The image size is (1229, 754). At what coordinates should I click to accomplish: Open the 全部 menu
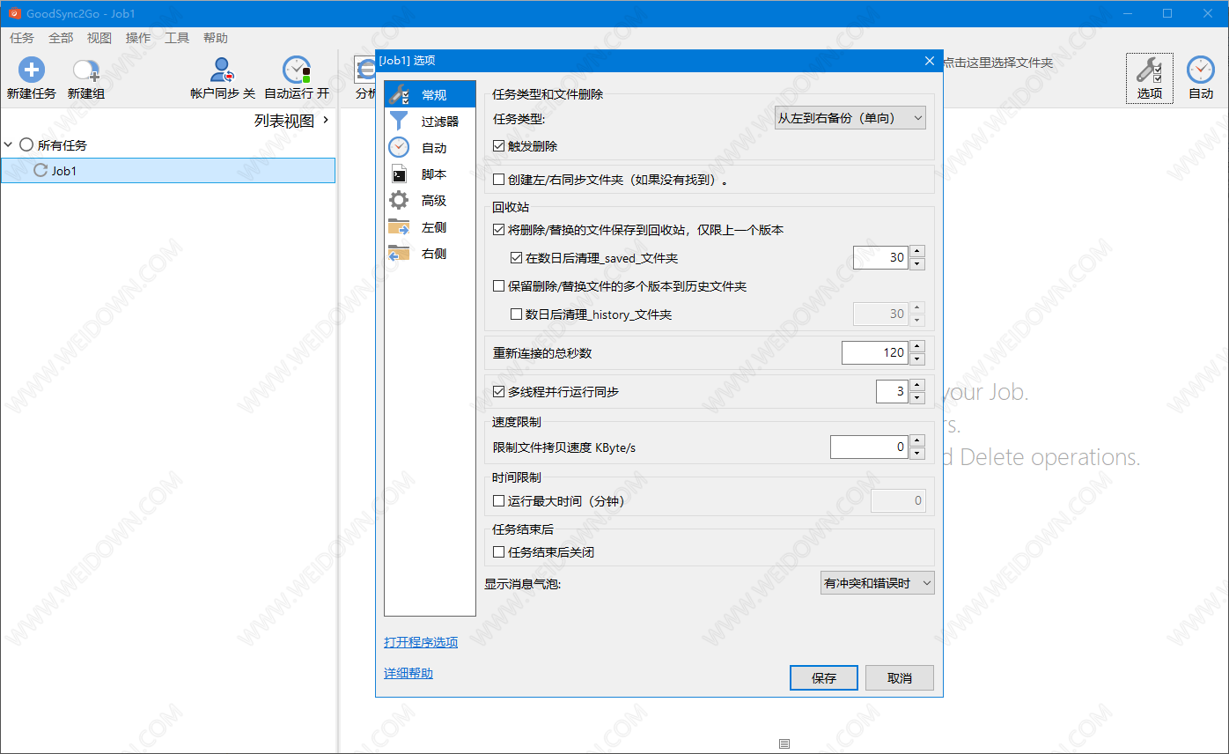click(x=61, y=38)
